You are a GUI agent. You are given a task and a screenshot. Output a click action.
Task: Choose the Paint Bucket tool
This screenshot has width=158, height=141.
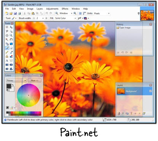pyautogui.click(x=7, y=44)
